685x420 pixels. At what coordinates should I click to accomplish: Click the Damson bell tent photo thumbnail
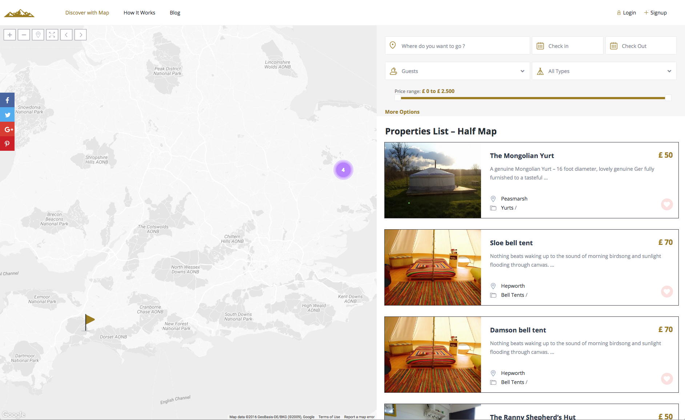tap(433, 355)
